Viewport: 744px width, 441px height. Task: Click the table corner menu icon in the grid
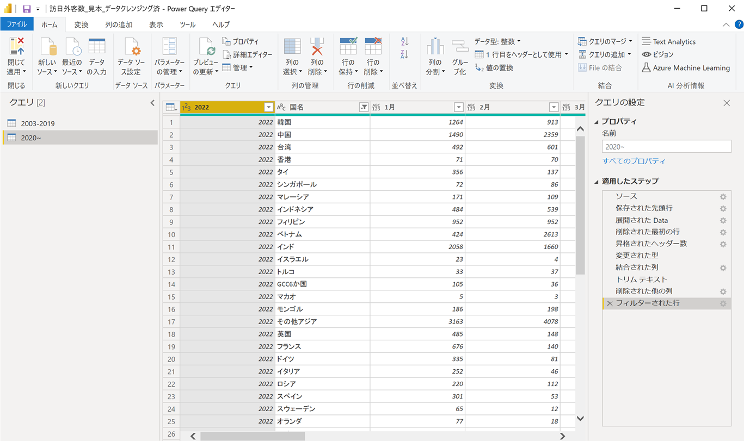(x=171, y=107)
